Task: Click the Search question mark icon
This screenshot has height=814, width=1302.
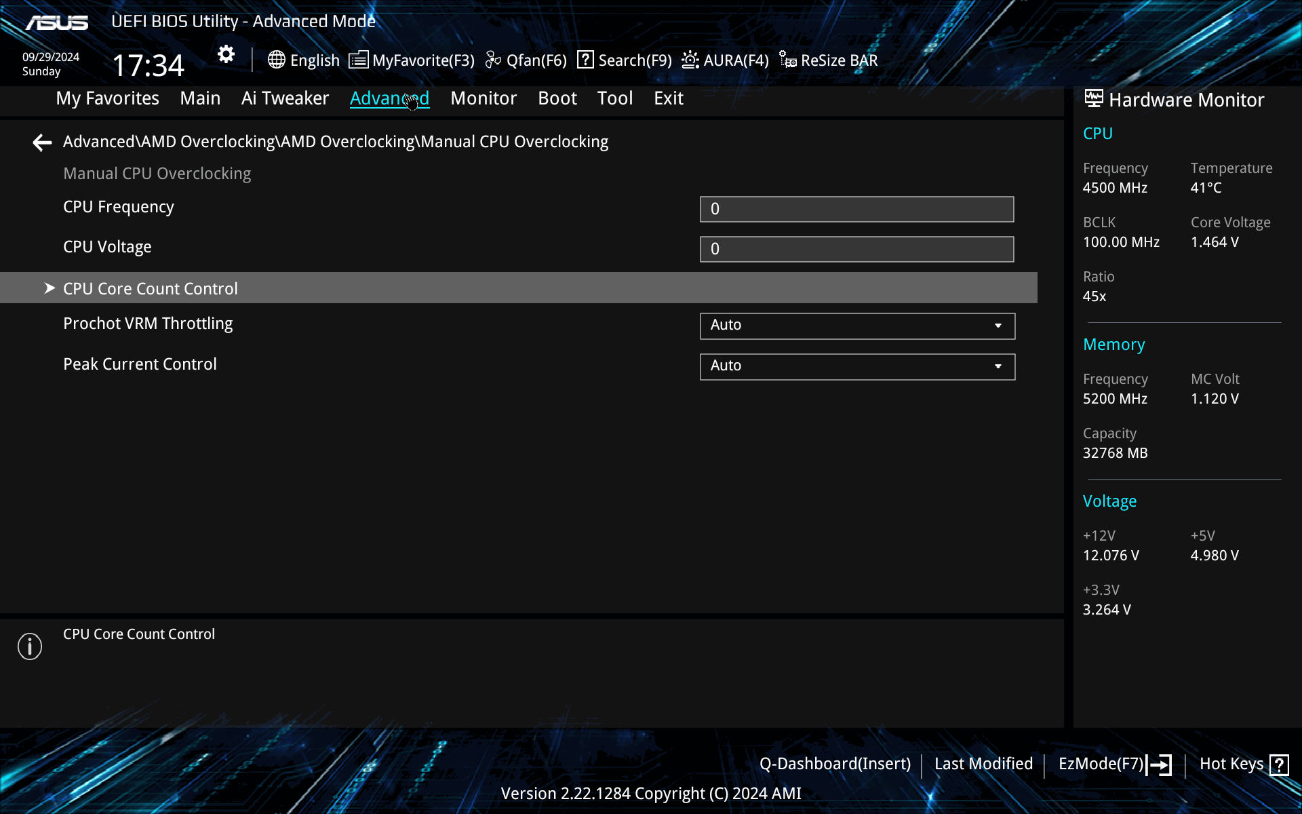Action: (x=585, y=60)
